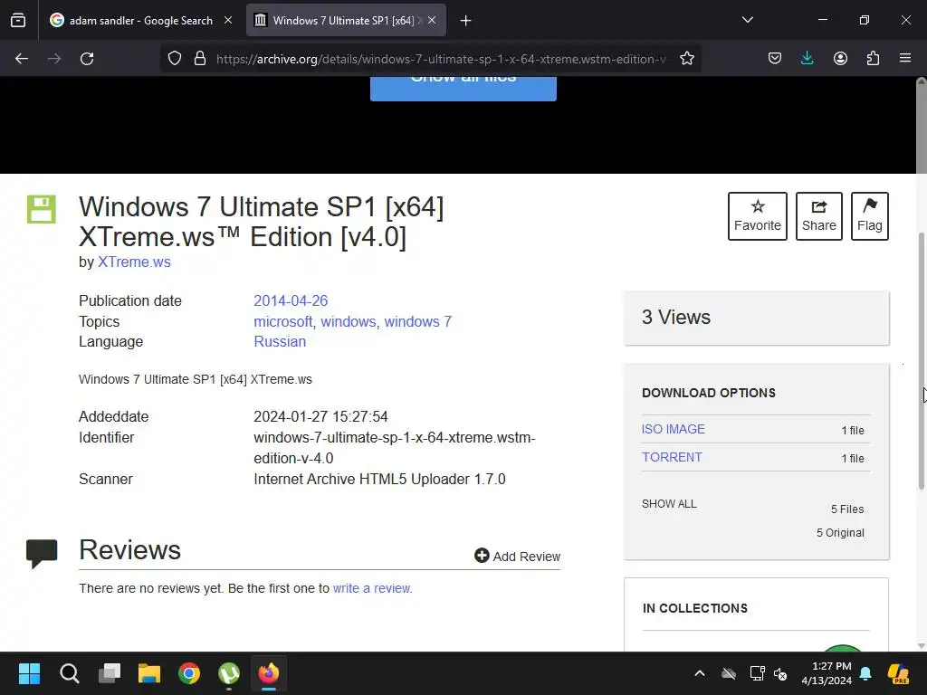This screenshot has width=927, height=695.
Task: Click the 3 Views statistic box
Action: 756,318
